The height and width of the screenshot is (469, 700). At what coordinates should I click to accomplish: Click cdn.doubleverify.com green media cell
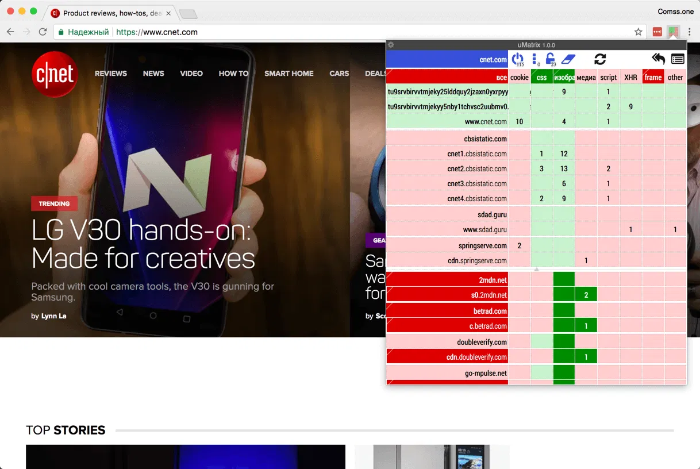[586, 357]
